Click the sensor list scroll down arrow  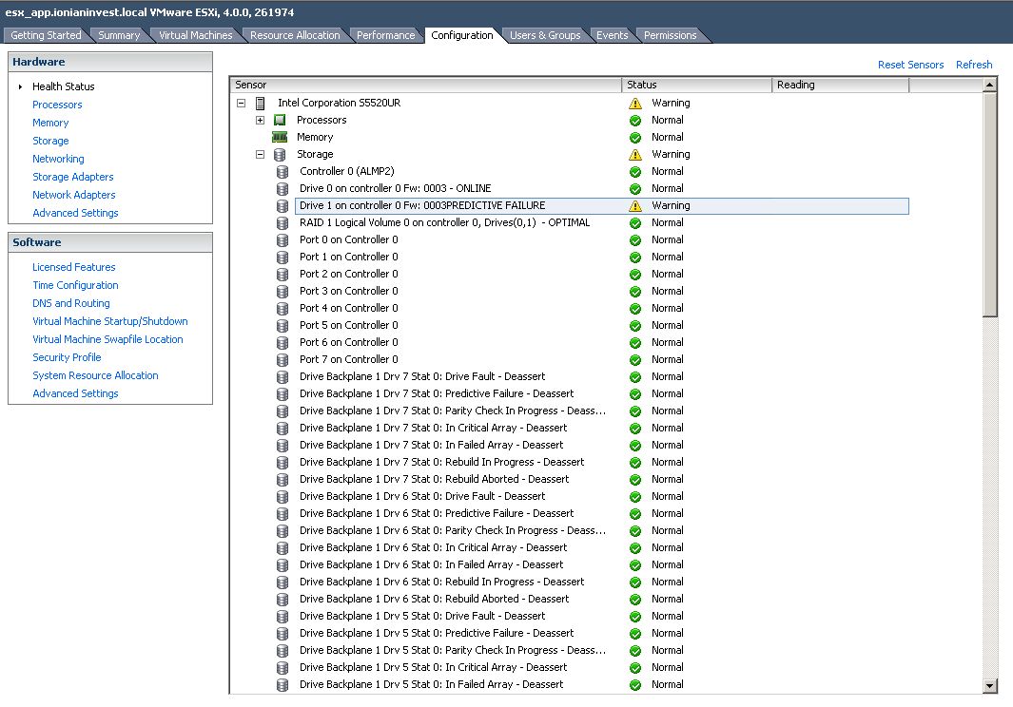990,686
